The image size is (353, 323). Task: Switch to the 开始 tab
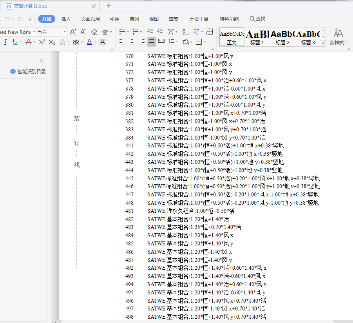47,19
